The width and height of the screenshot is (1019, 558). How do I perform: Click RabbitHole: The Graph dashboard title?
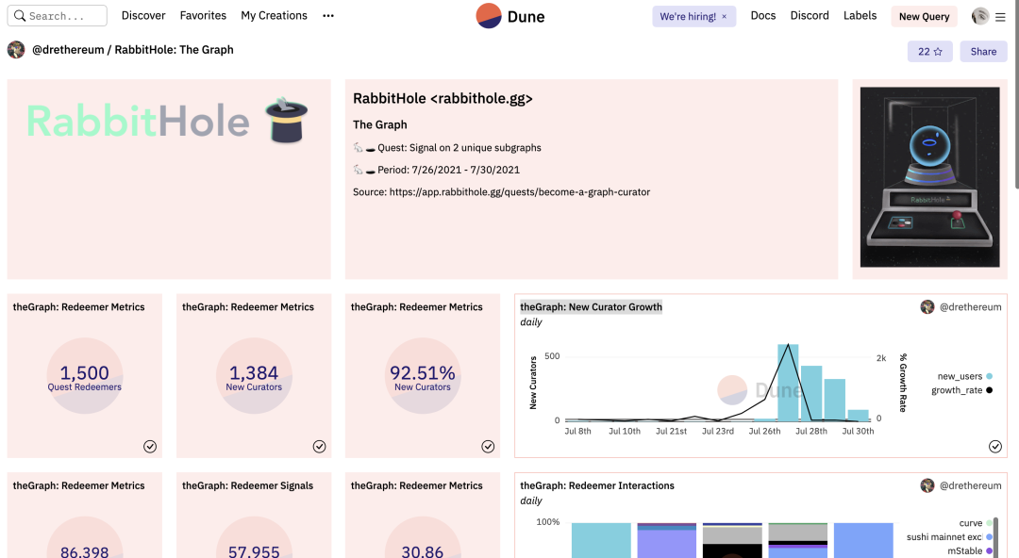(175, 49)
